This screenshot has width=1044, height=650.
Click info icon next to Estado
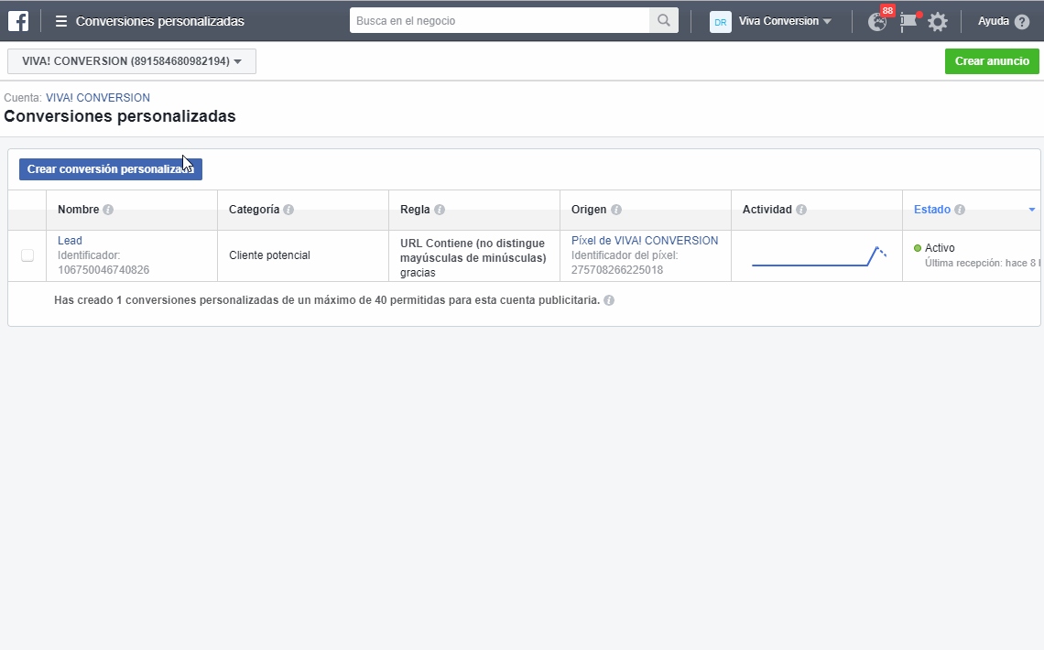[x=960, y=210]
